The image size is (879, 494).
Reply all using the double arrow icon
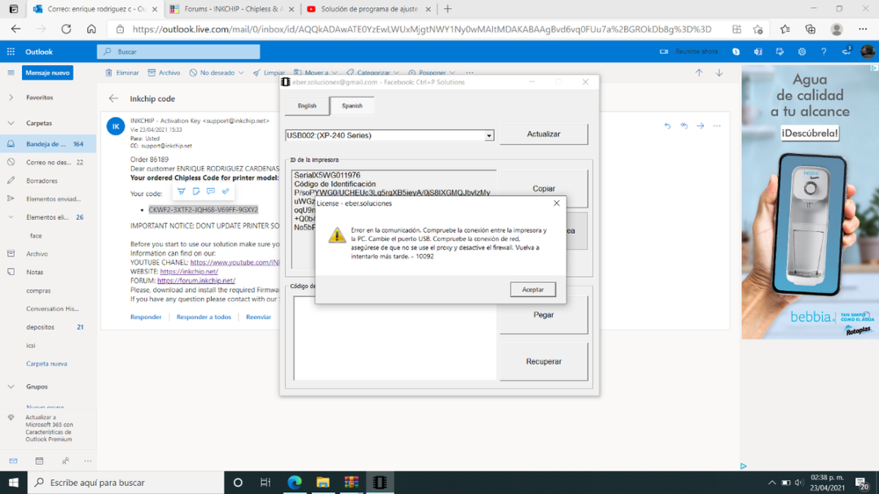[684, 127]
